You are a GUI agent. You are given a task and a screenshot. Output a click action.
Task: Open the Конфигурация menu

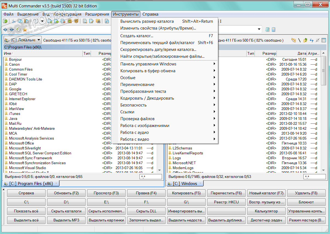point(67,14)
